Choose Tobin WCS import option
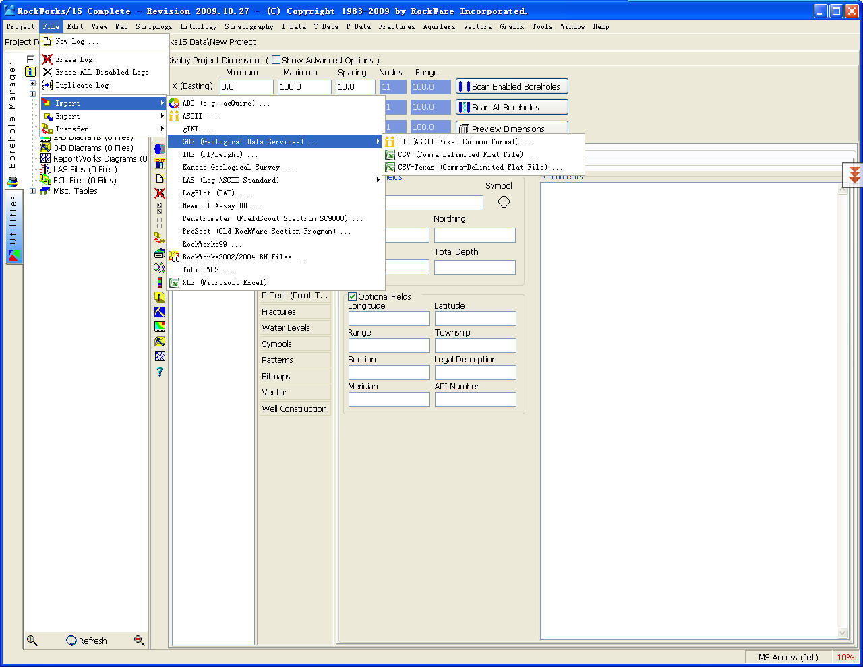Image resolution: width=863 pixels, height=667 pixels. tap(276, 269)
